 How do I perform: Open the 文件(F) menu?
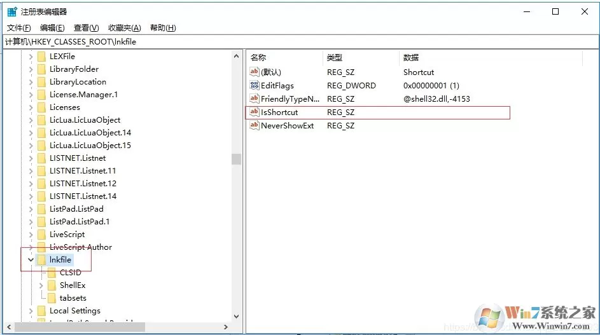(x=18, y=28)
